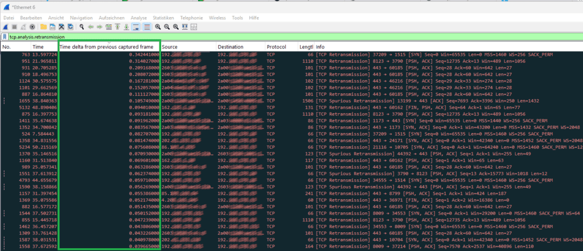Open display filter bookmarks icon
Image resolution: width=583 pixels, height=251 pixels.
(5, 37)
